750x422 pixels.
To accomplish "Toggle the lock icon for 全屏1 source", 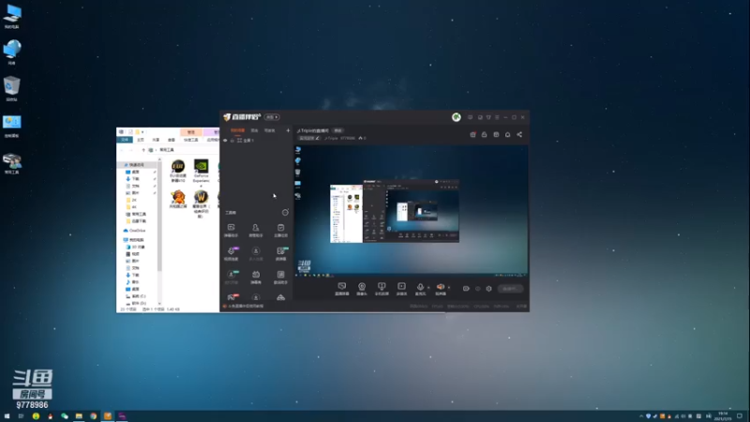I will click(x=232, y=141).
